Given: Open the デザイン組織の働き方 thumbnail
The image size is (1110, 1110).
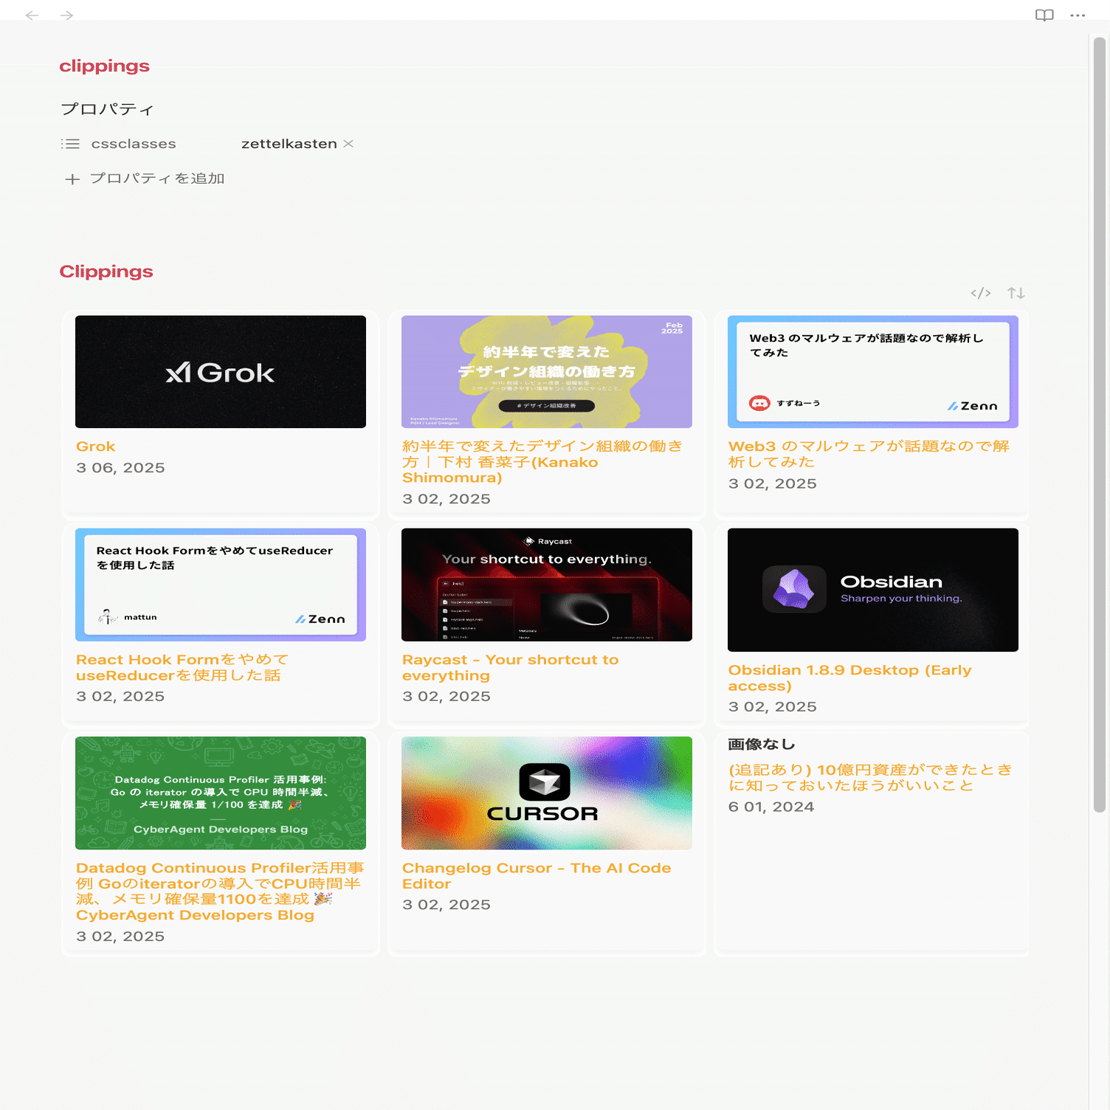Looking at the screenshot, I should (547, 372).
